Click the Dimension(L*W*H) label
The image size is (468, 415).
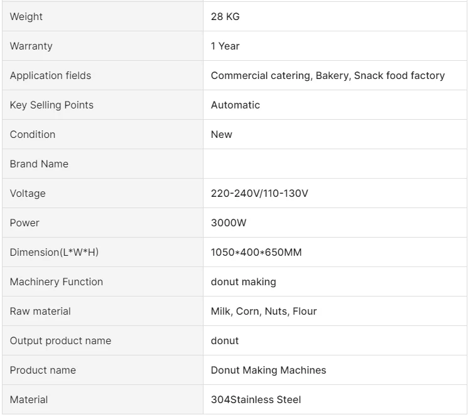coord(54,253)
